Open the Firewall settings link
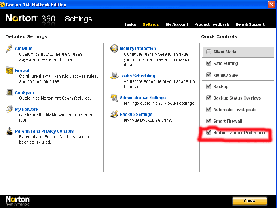Screen dimensions: 277x208 point(23,70)
